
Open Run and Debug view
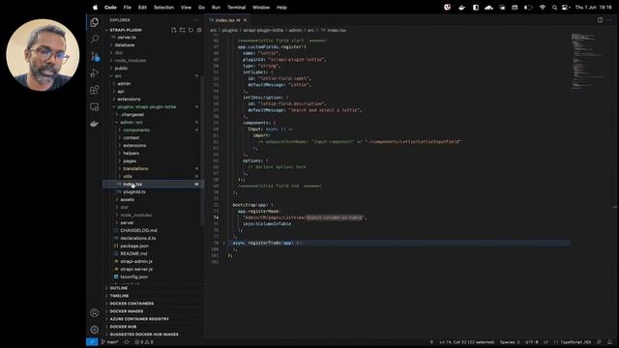95,73
